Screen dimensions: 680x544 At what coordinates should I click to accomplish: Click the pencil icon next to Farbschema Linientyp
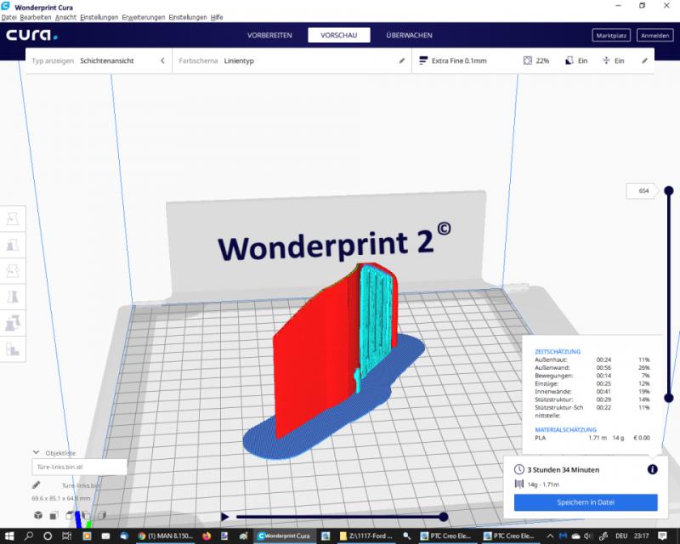click(x=402, y=60)
